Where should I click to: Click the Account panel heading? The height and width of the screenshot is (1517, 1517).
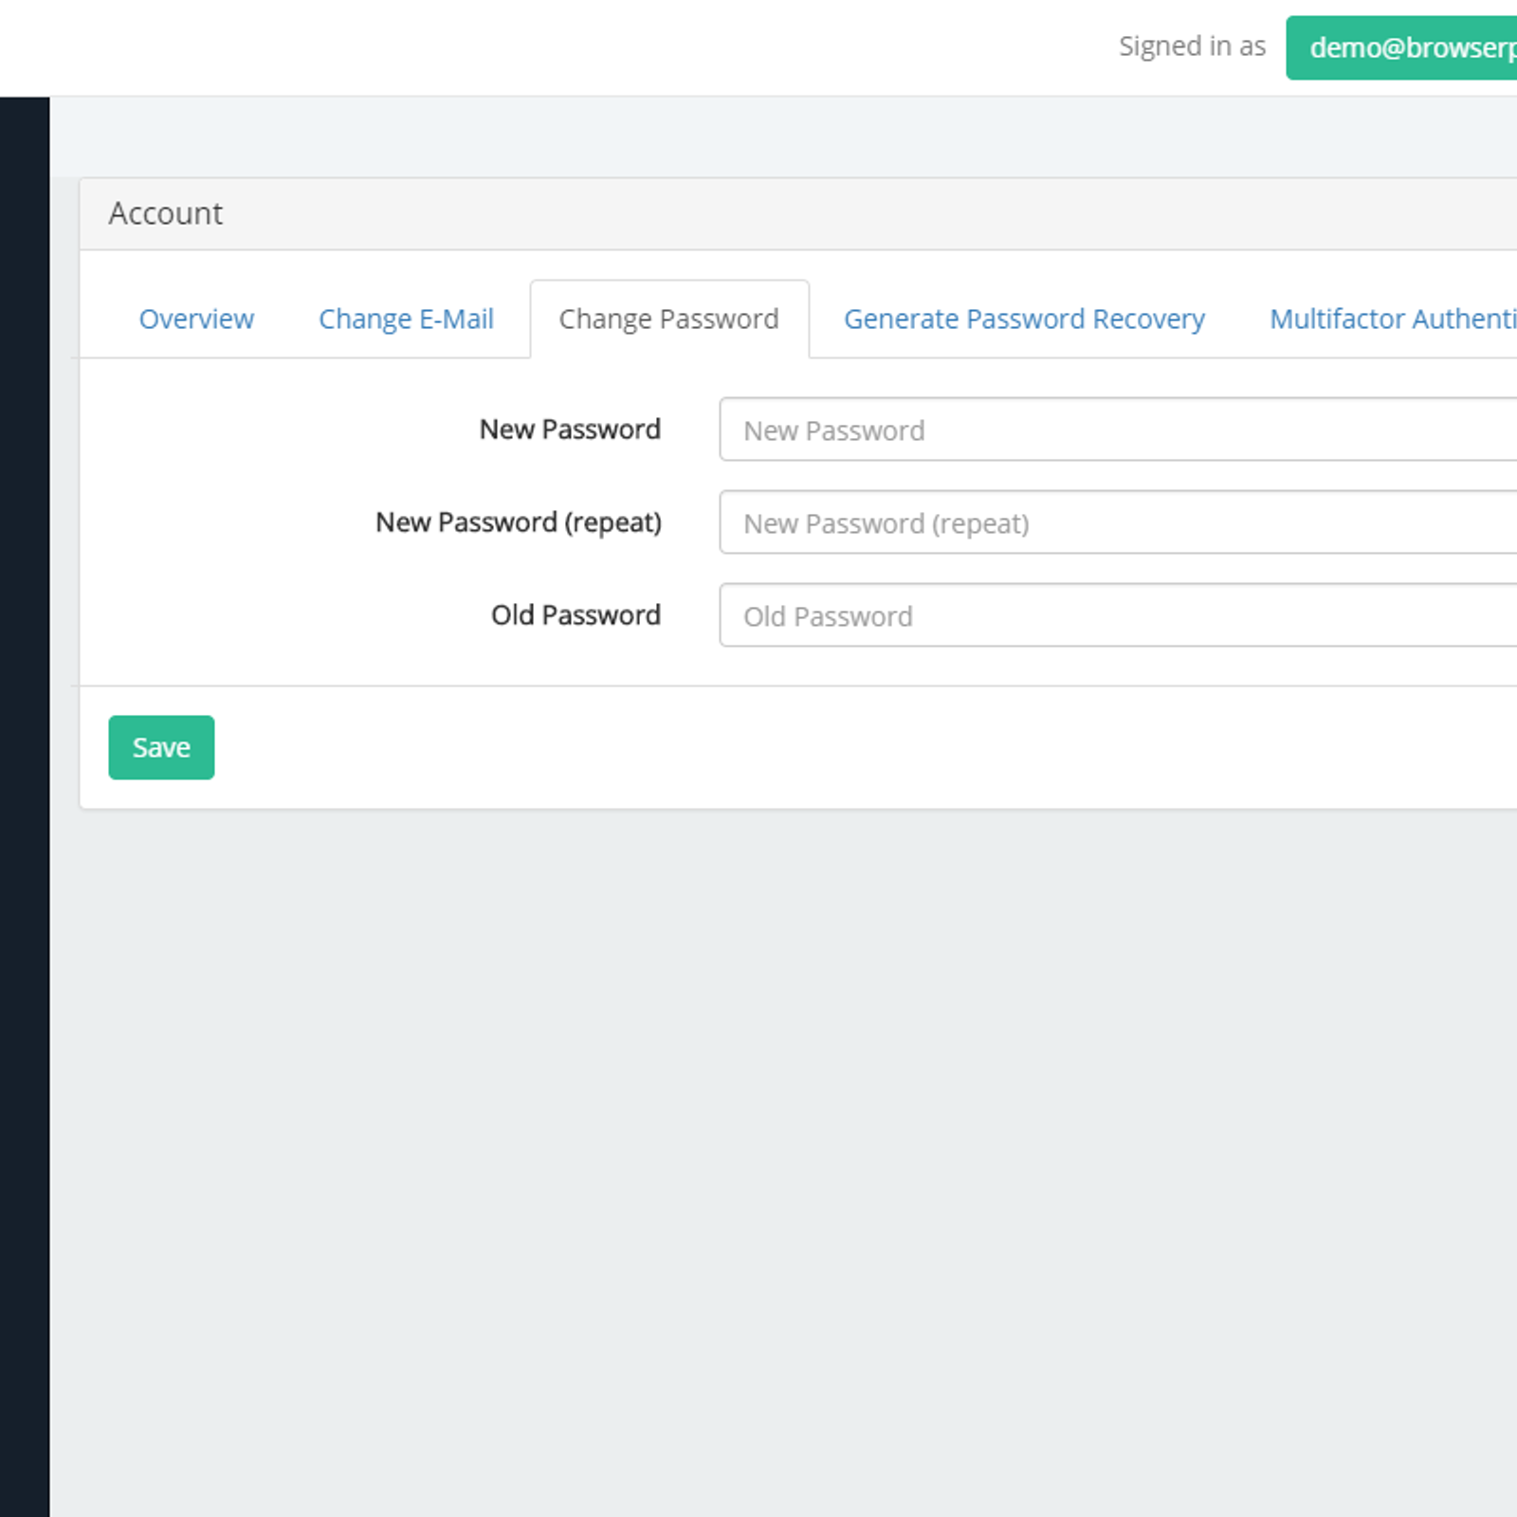pos(166,213)
